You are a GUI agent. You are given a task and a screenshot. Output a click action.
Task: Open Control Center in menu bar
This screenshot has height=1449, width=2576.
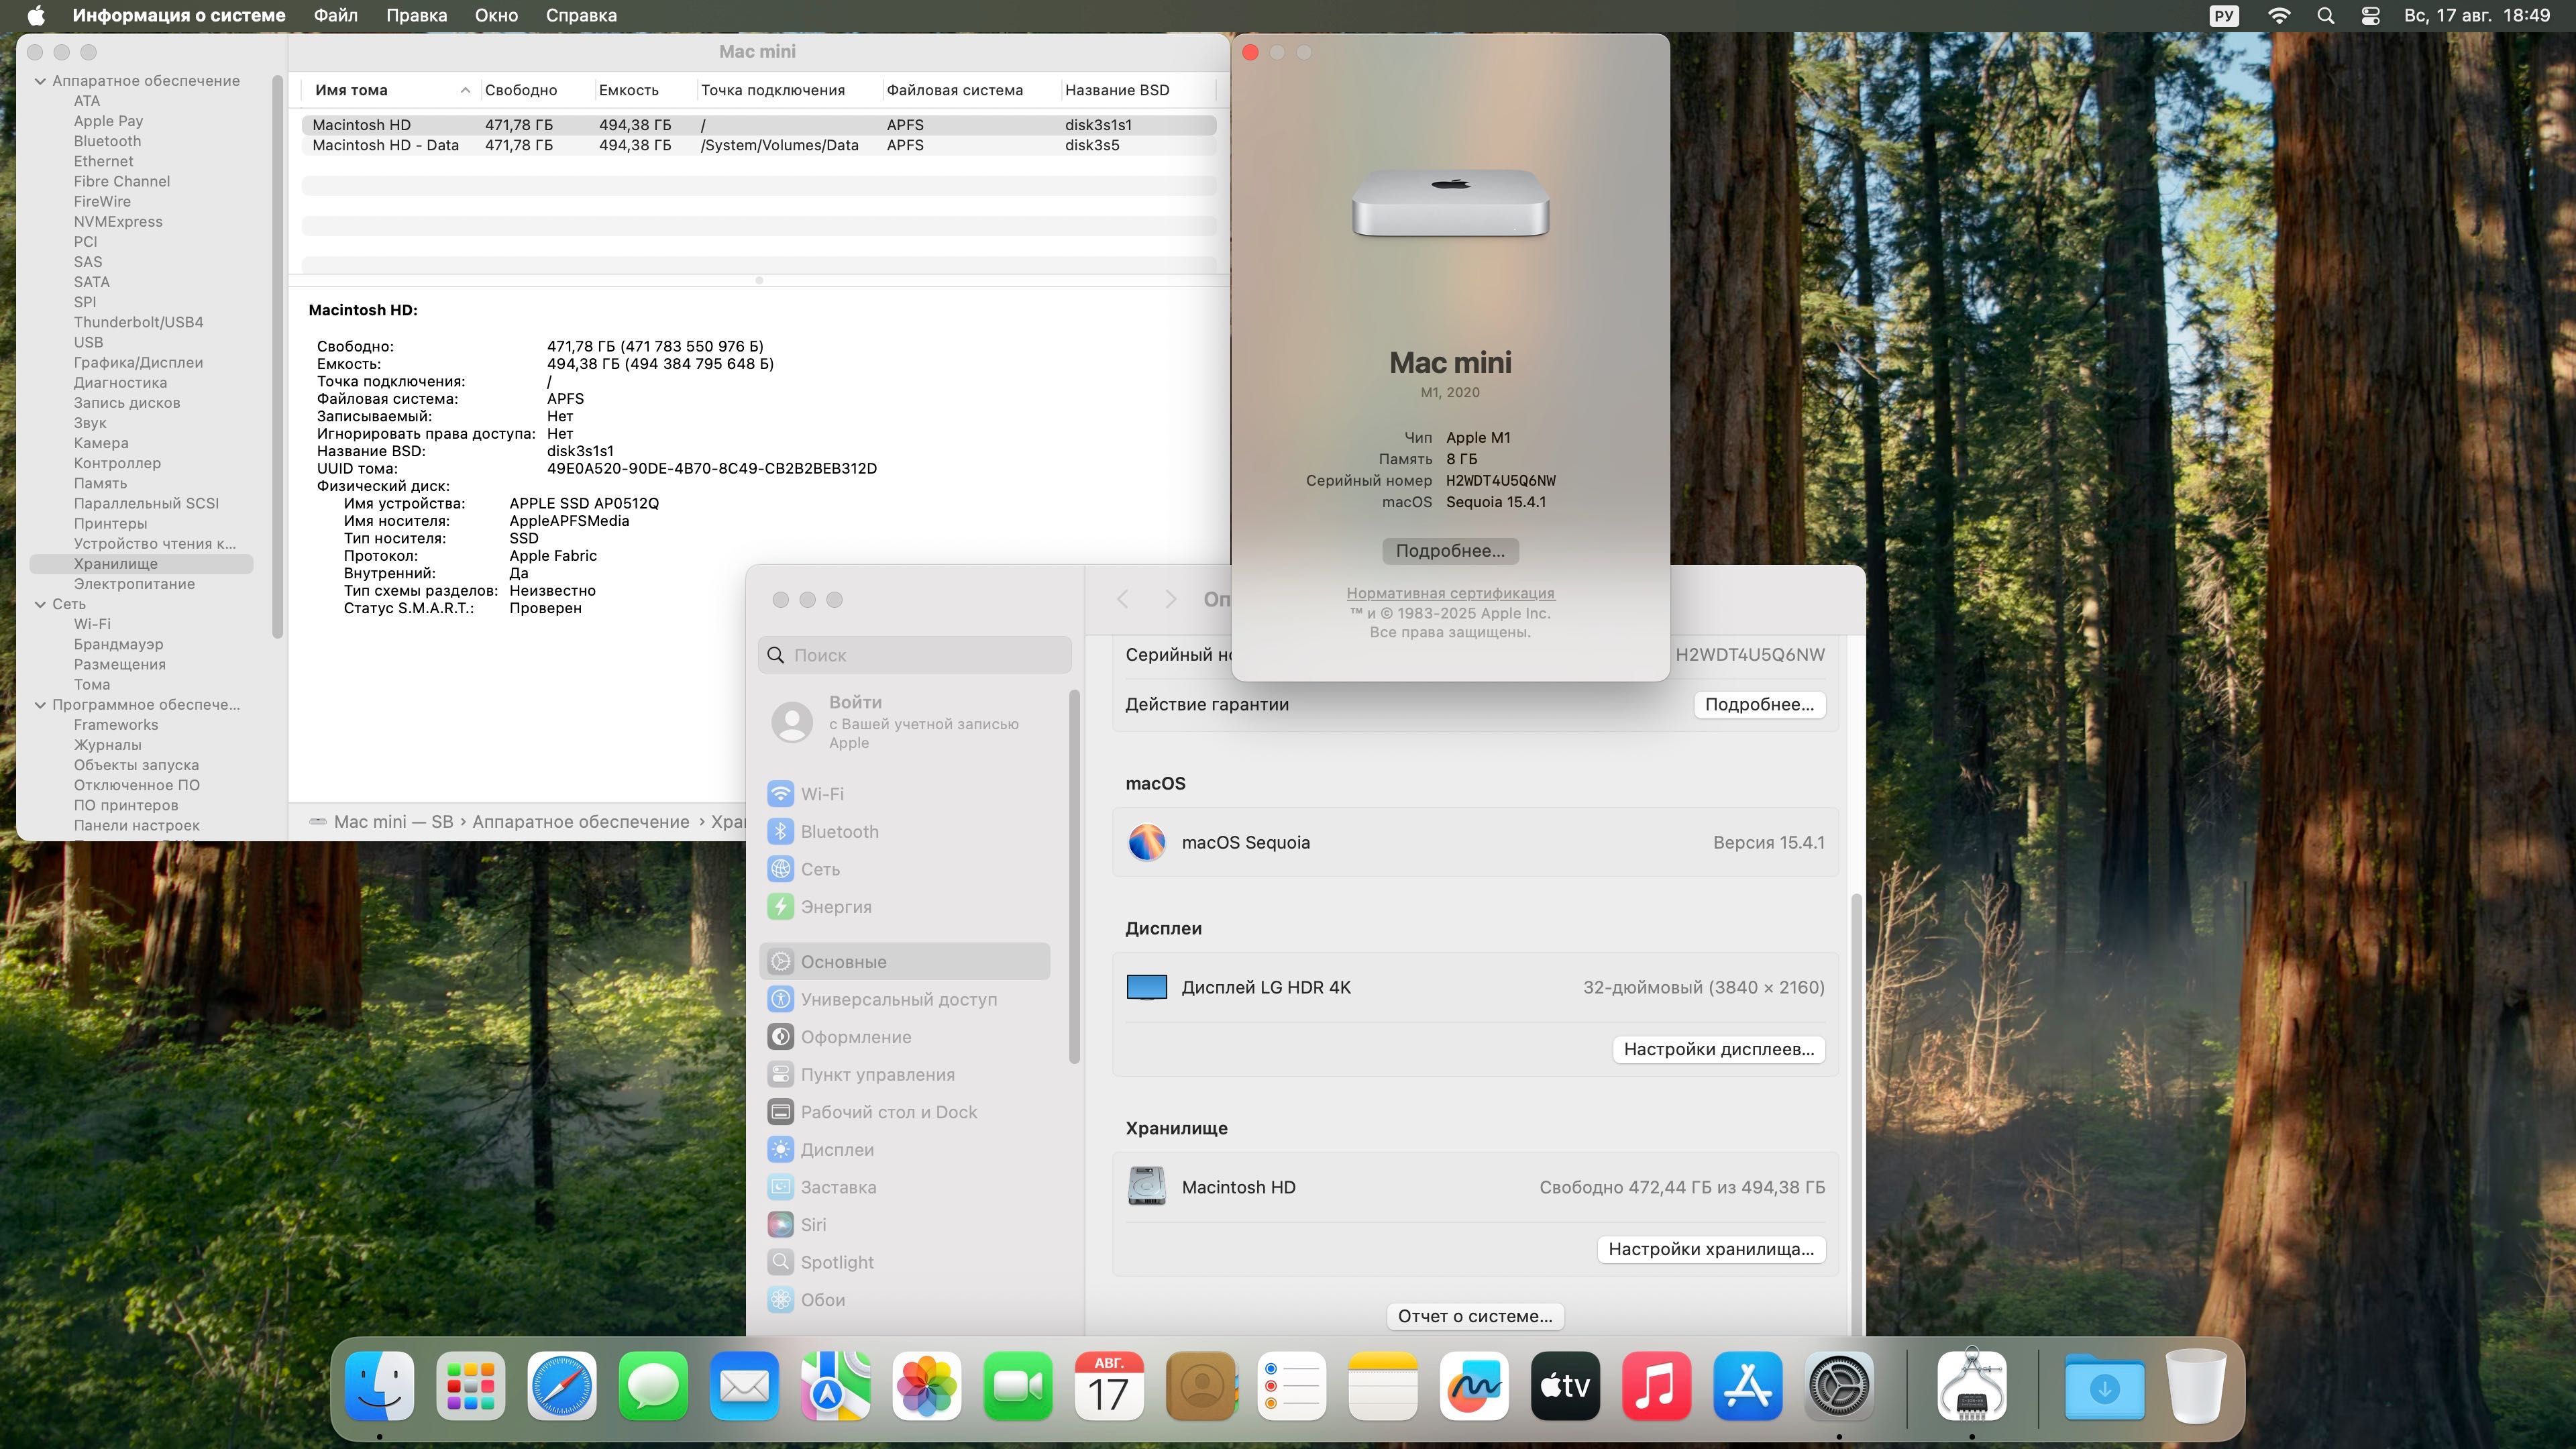2370,16
